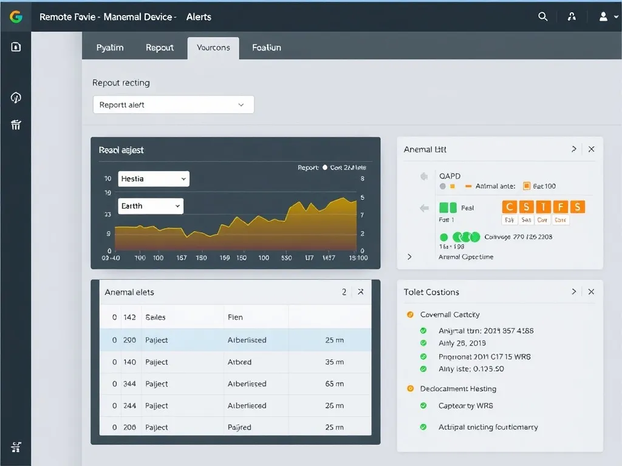This screenshot has height=466, width=622.
Task: Click the sidebar trash bin icon
Action: point(16,125)
